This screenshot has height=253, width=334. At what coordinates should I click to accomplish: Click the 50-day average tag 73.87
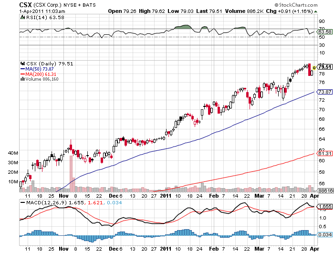[324, 92]
